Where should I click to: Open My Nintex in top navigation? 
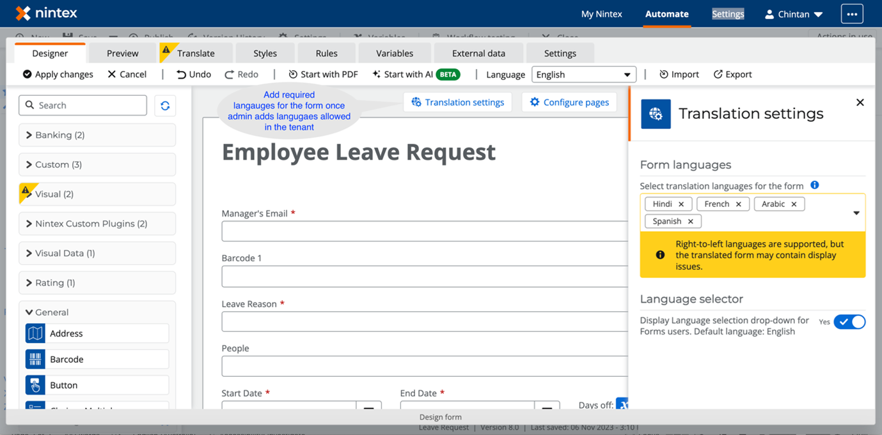pyautogui.click(x=601, y=14)
